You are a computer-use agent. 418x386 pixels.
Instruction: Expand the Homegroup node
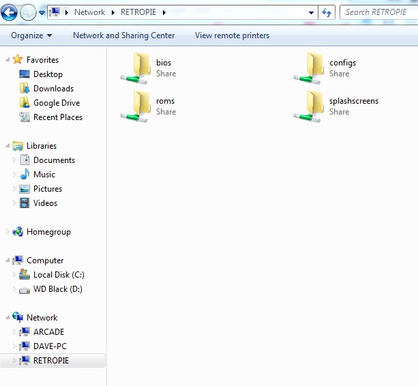click(8, 232)
